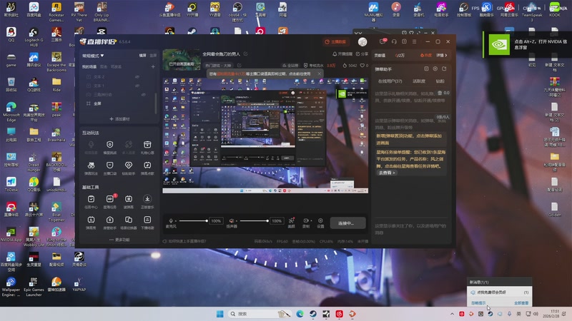
Task: Adjust the speaker volume slider
Action: [x=254, y=220]
